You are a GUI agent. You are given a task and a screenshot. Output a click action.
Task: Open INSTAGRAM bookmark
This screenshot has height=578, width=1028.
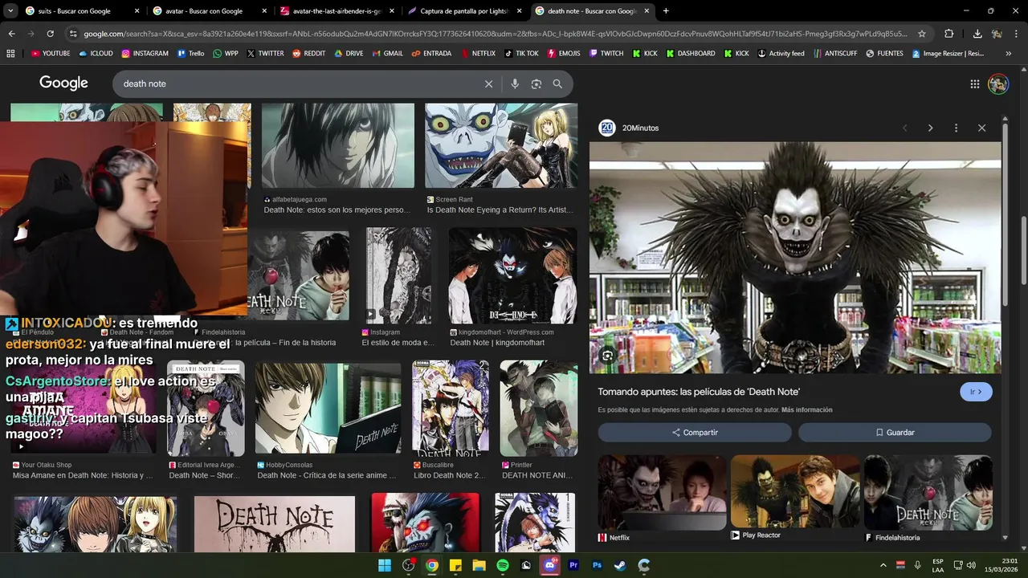[x=145, y=53]
